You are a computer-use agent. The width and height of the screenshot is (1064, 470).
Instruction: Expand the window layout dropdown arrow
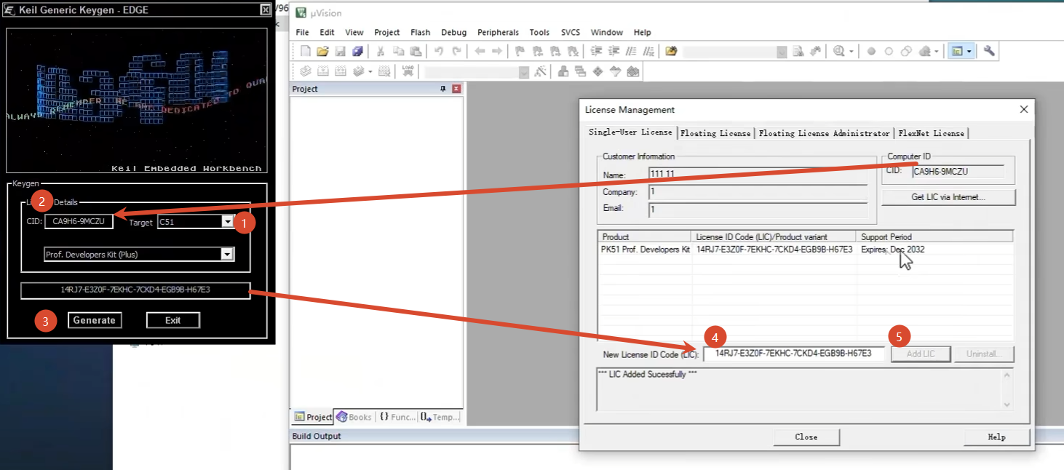(969, 51)
